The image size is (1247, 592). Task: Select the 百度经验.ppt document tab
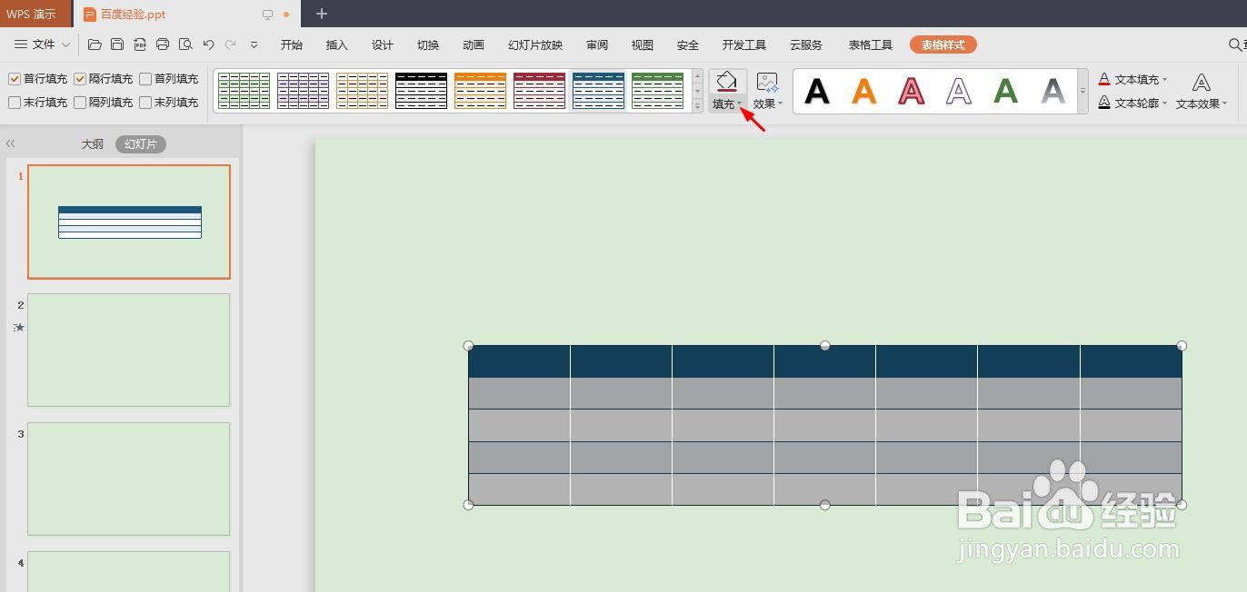tap(186, 14)
